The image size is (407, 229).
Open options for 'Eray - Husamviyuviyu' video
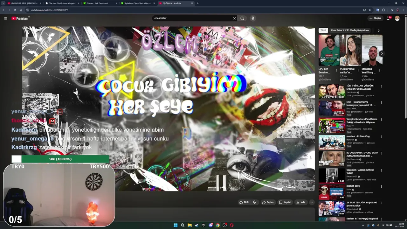pyautogui.click(x=381, y=102)
